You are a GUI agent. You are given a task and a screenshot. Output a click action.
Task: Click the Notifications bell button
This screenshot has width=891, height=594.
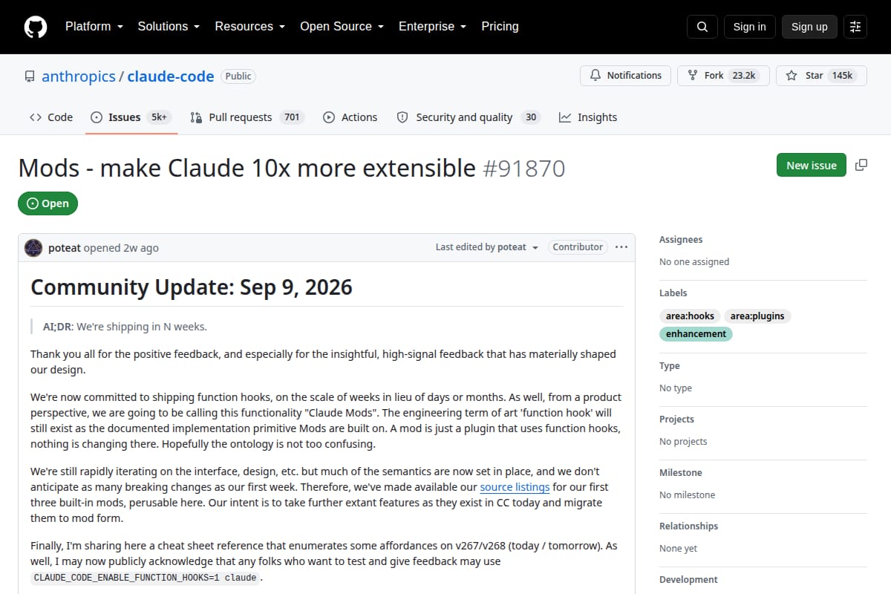tap(626, 76)
